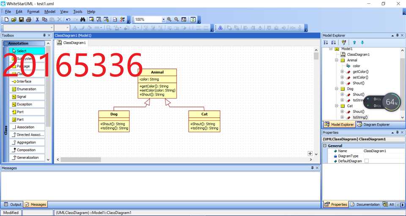Activate the Select pointer tool
The image size is (406, 216).
(x=27, y=51)
